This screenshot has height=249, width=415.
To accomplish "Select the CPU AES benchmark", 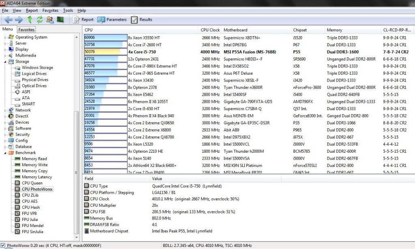I will click(x=30, y=201).
